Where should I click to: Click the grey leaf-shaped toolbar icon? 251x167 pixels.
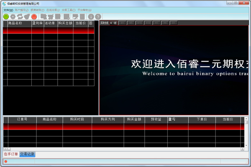click(x=27, y=17)
